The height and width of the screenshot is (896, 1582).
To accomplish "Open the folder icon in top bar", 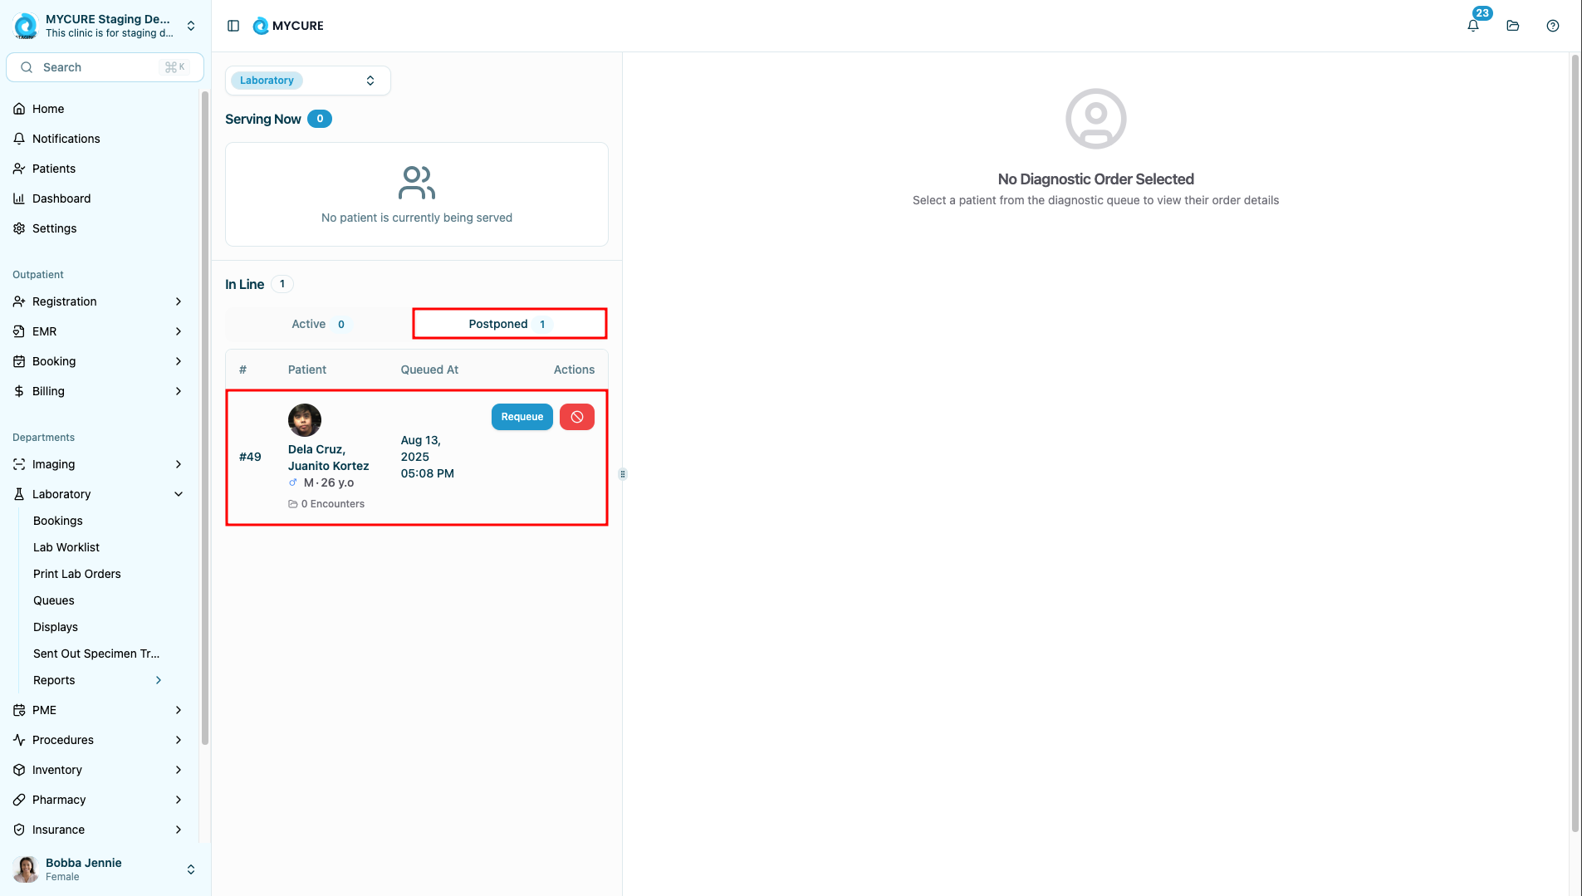I will (1512, 26).
